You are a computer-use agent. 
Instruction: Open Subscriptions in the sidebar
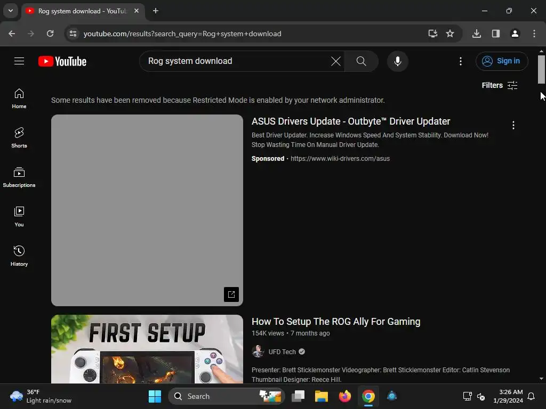tap(19, 177)
